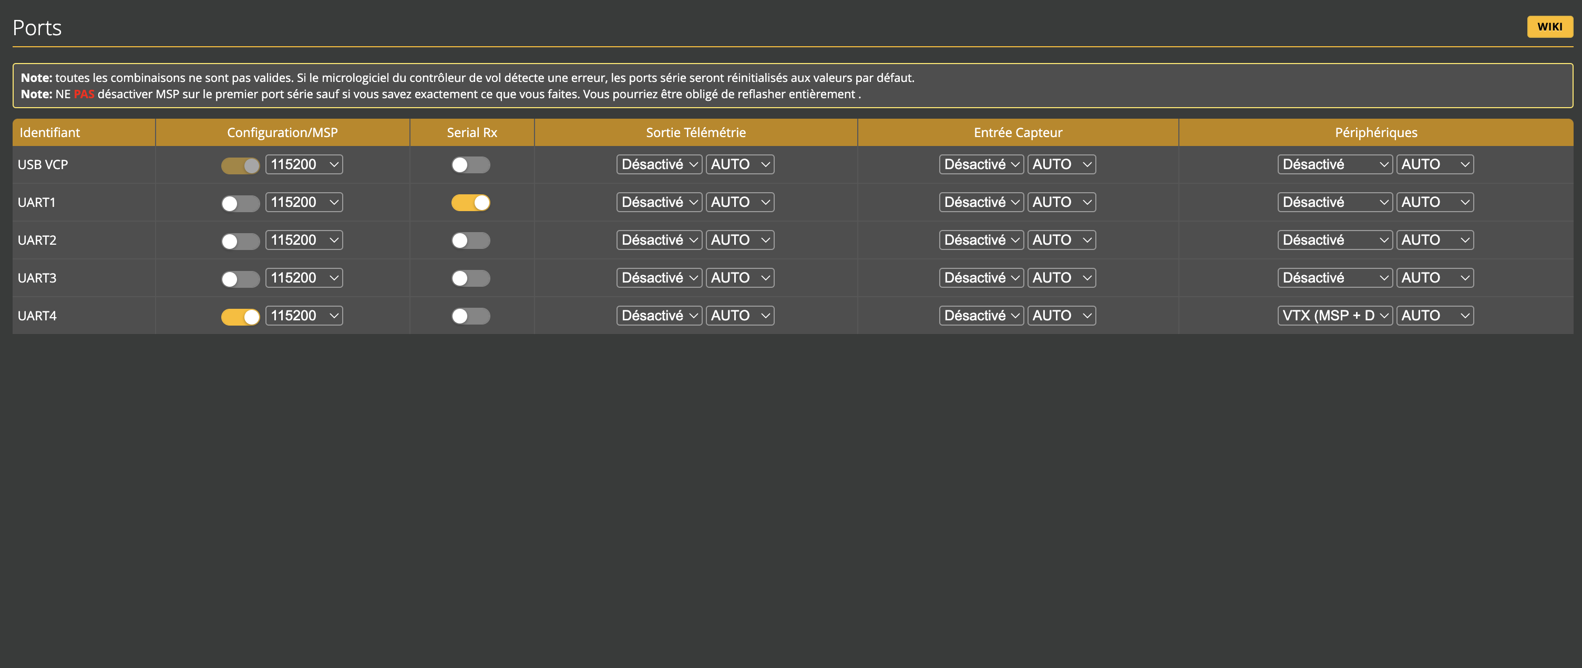Image resolution: width=1582 pixels, height=668 pixels.
Task: Enable Serial Rx toggle on UART4
Action: pos(470,316)
